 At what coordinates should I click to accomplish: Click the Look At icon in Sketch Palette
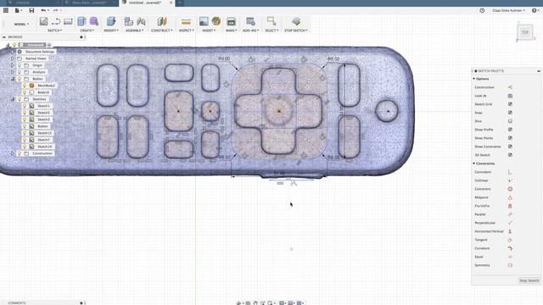pyautogui.click(x=510, y=96)
